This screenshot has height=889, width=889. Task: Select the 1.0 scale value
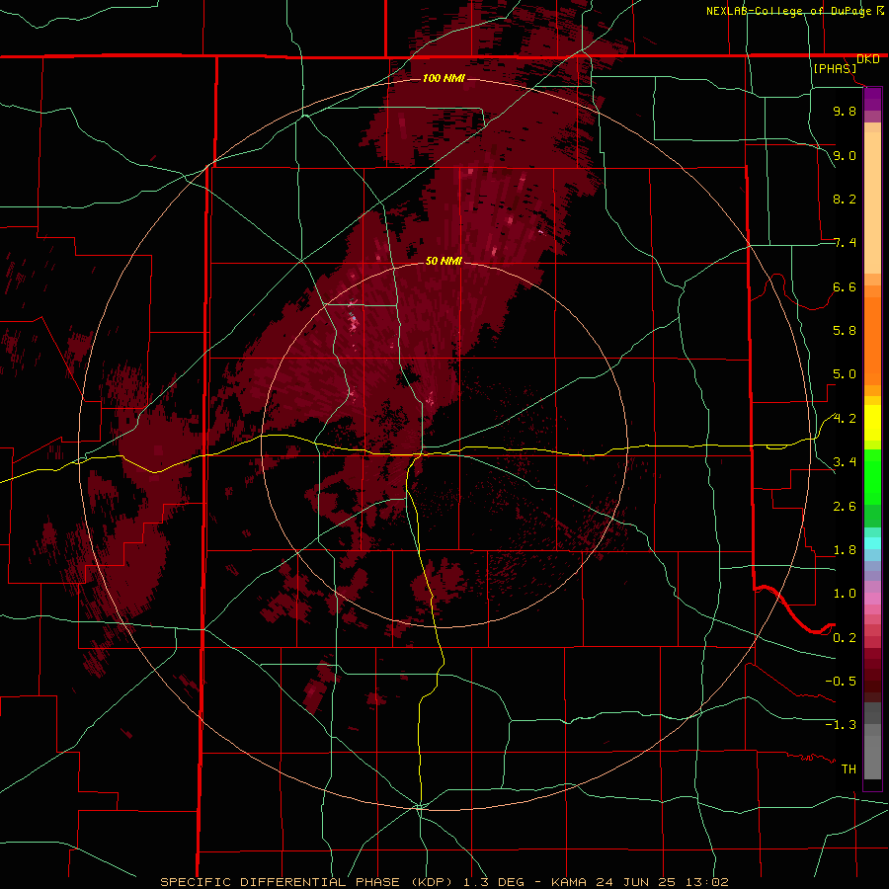[x=845, y=594]
